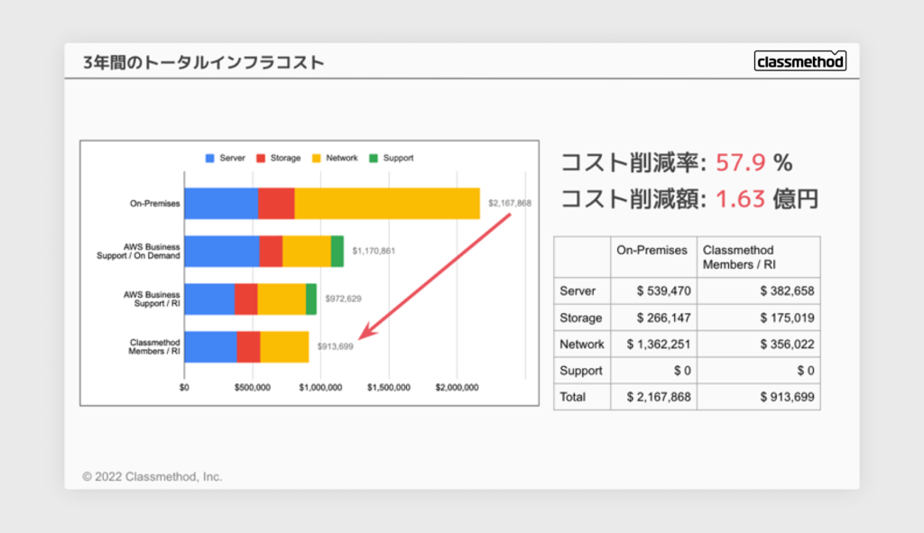Click the $2,167,868 label beside the chart bar
924x533 pixels.
tap(509, 204)
